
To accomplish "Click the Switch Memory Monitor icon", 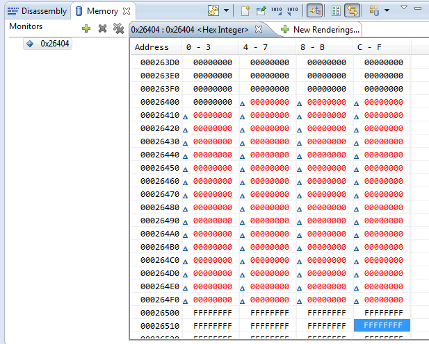I will click(374, 10).
